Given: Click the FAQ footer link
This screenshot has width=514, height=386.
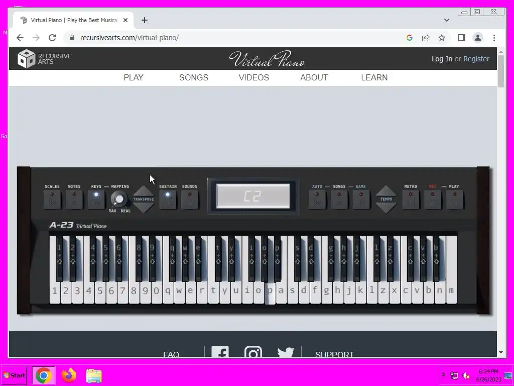Looking at the screenshot, I should 171,354.
